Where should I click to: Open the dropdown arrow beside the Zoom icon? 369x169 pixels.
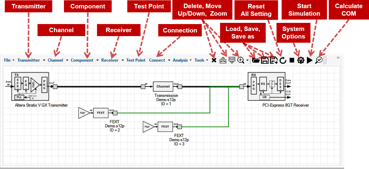click(x=247, y=60)
